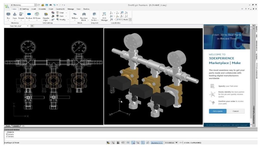
Task: Click the Sheet ribbon tab
Action: [51, 9]
